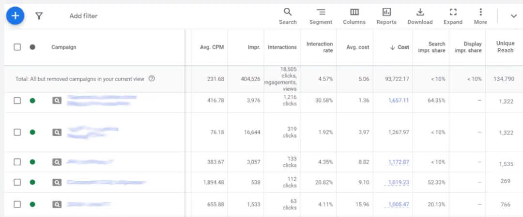This screenshot has height=217, width=523.
Task: Open the More three-dot menu
Action: pyautogui.click(x=480, y=16)
